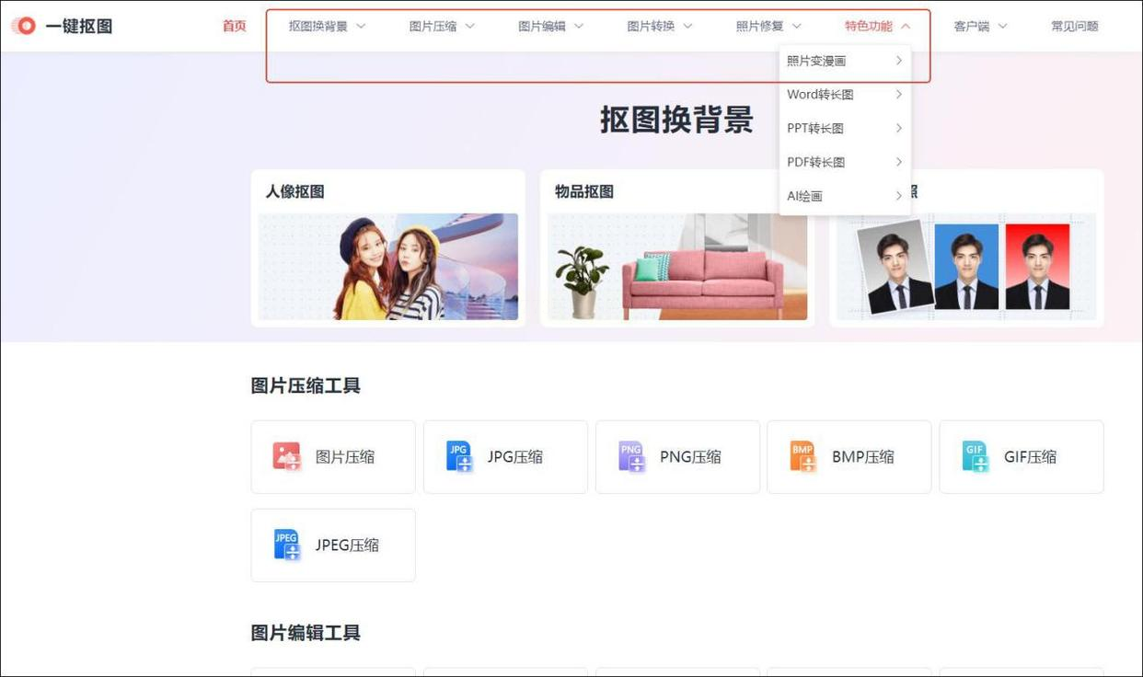Open the Word转长图 submenu chevron

[899, 94]
